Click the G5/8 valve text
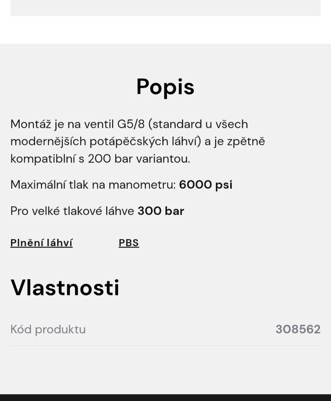Viewport: 331px width, 401px height. tap(131, 124)
